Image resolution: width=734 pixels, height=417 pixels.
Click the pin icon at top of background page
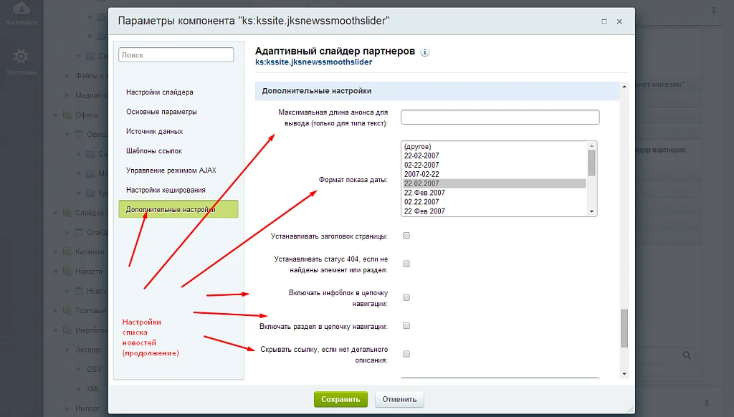point(714,11)
